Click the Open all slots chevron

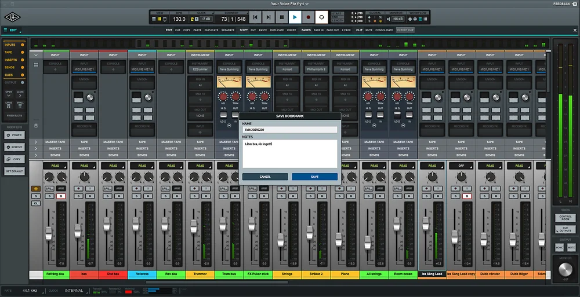click(9, 96)
